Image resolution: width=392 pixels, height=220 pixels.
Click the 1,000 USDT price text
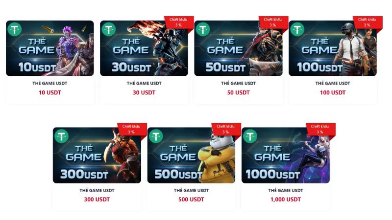click(286, 199)
